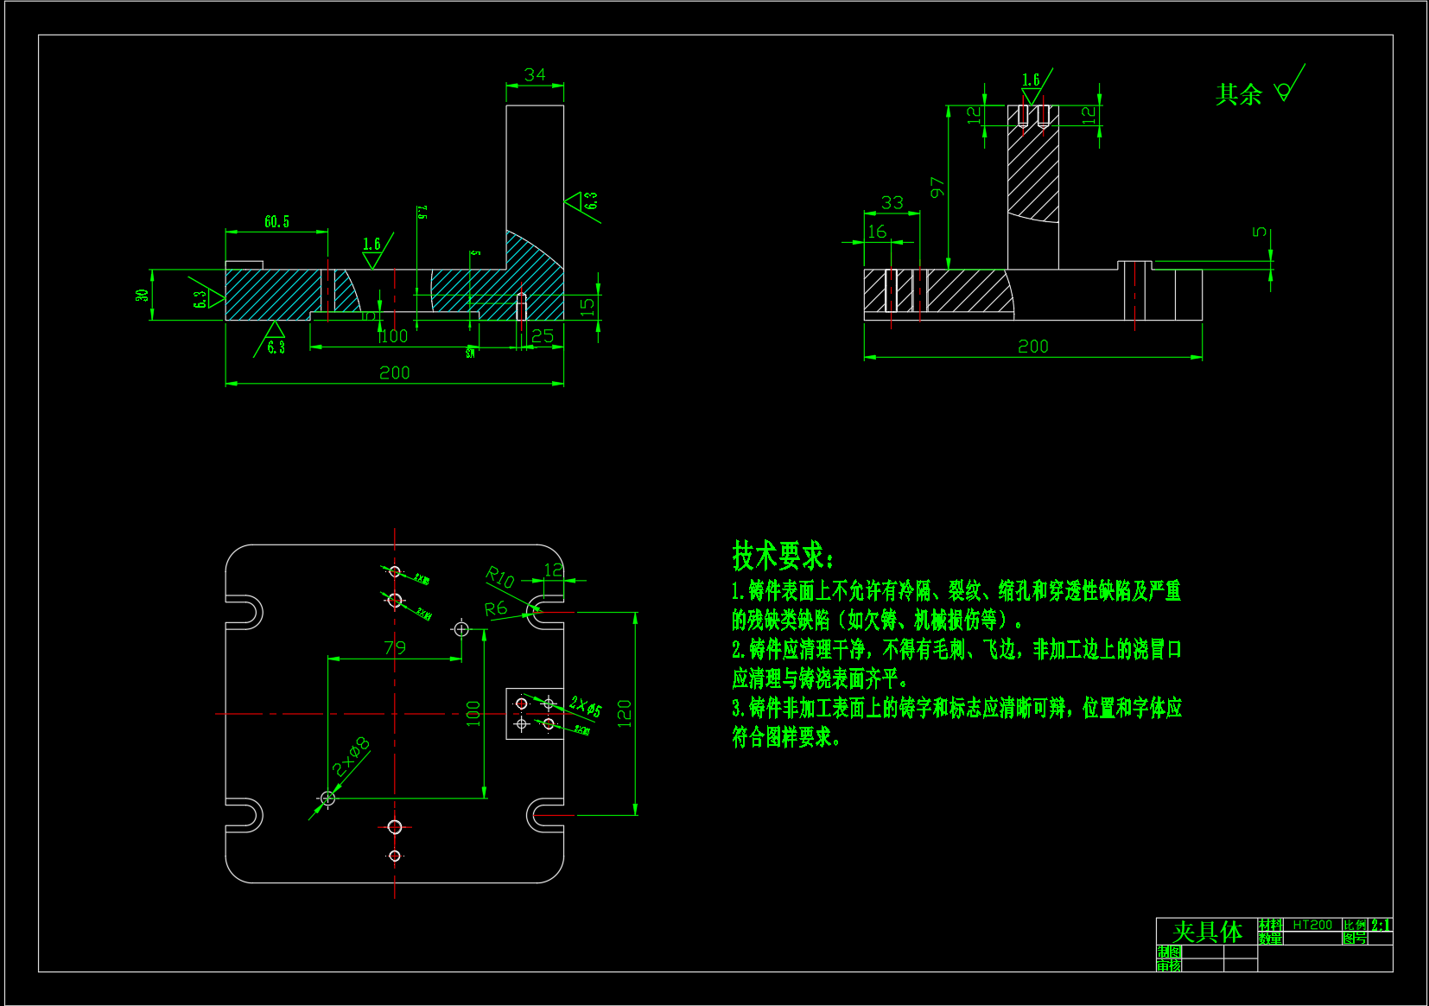The image size is (1429, 1006).
Task: Click the R10 radius label
Action: coord(499,576)
